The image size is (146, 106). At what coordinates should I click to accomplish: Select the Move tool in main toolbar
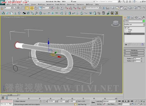pos(32,8)
